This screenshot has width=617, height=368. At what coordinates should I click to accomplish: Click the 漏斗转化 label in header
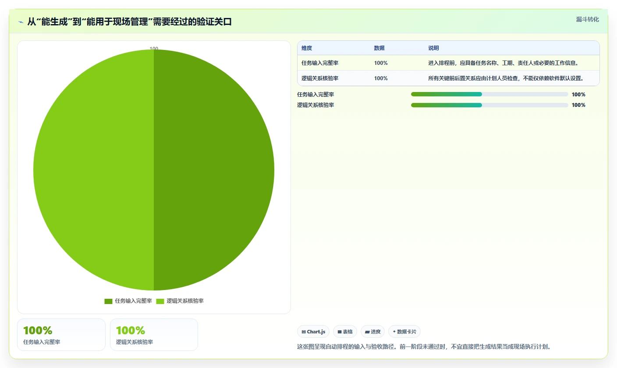[x=587, y=19]
